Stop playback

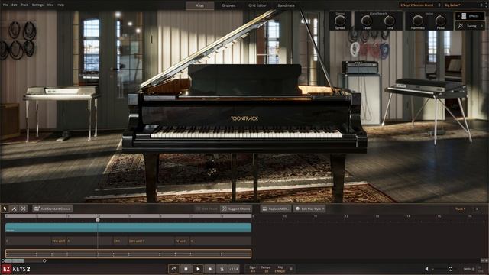[x=186, y=269]
